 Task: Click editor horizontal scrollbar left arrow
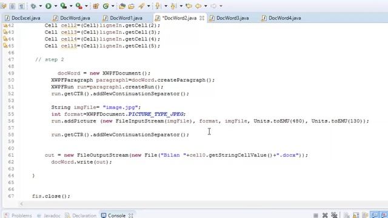pyautogui.click(x=22, y=204)
